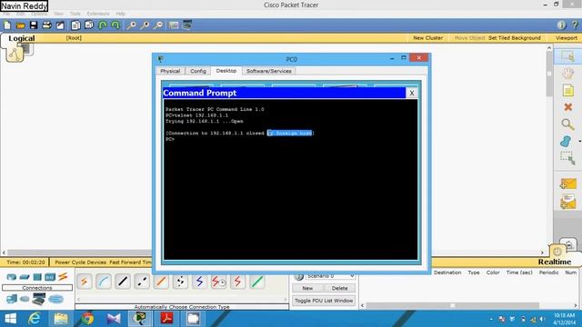
Task: Open the Scenario 0 dropdown
Action: point(329,276)
